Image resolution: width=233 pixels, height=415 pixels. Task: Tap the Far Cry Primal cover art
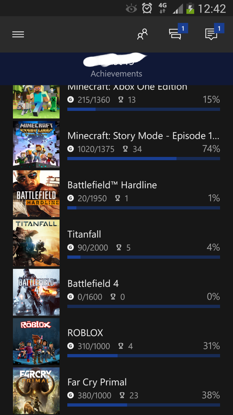[36, 391]
